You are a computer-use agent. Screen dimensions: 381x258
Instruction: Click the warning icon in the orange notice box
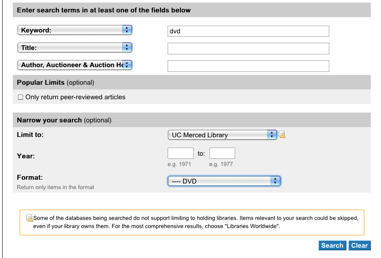pos(30,218)
